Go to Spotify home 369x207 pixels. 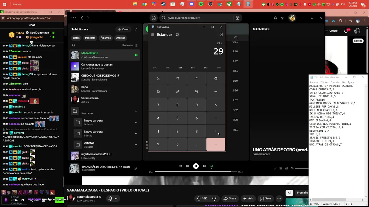pyautogui.click(x=154, y=18)
